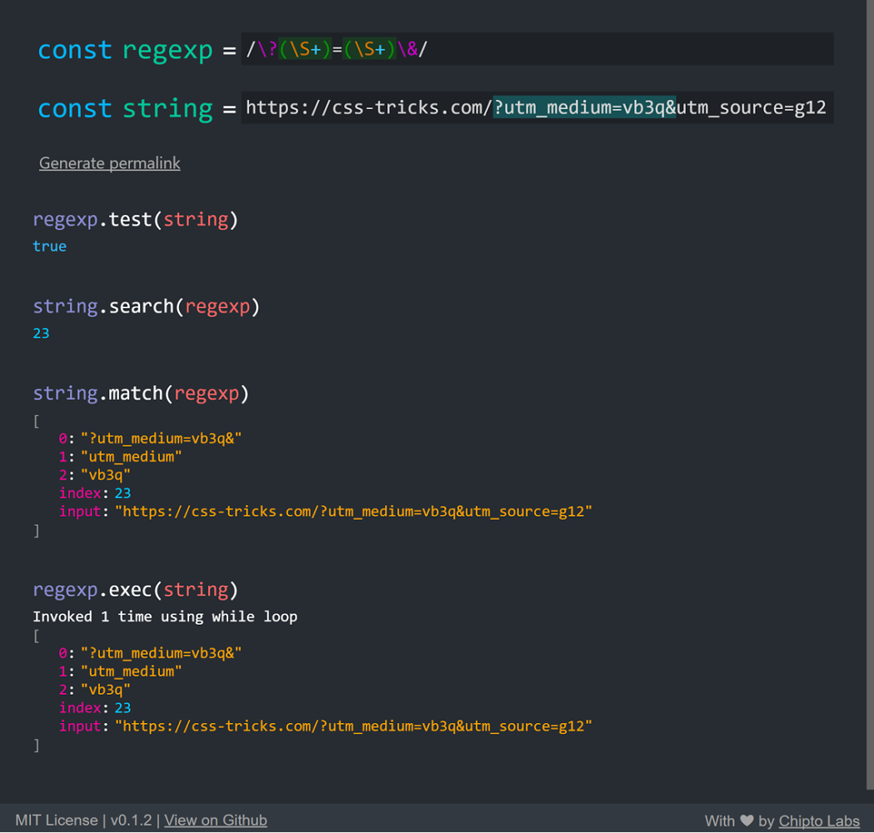The height and width of the screenshot is (833, 874).
Task: Click the match section index: 23 line
Action: pyautogui.click(x=95, y=493)
